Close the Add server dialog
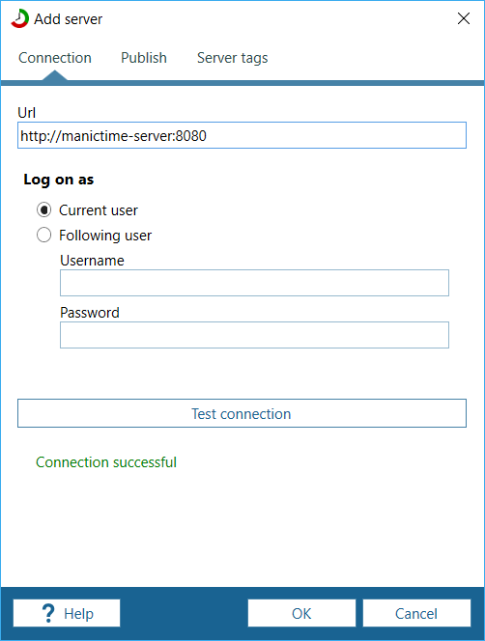The width and height of the screenshot is (485, 641). click(x=464, y=18)
